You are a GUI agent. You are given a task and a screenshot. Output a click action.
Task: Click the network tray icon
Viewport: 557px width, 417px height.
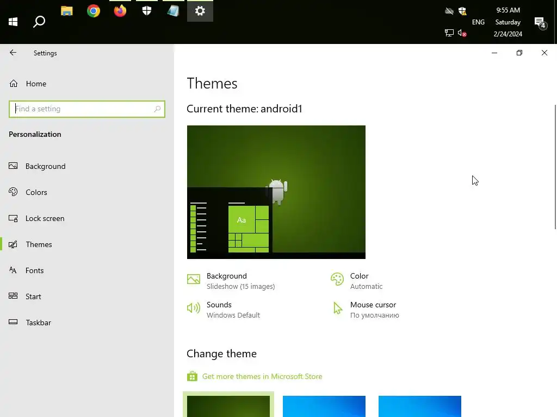click(449, 33)
